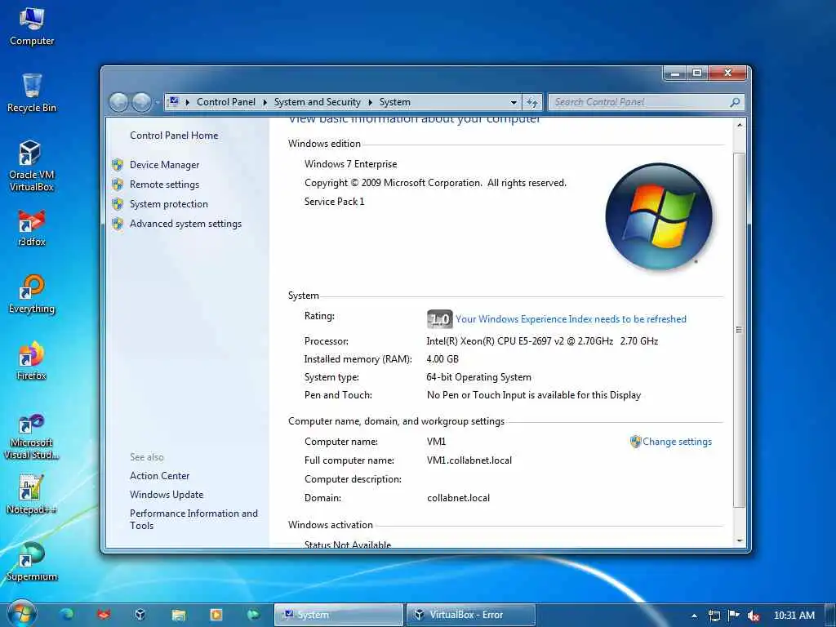The image size is (836, 627).
Task: Click the search magnifier icon
Action: tap(735, 102)
